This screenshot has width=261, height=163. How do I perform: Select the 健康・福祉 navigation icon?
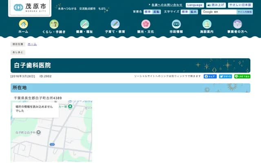click(x=84, y=24)
